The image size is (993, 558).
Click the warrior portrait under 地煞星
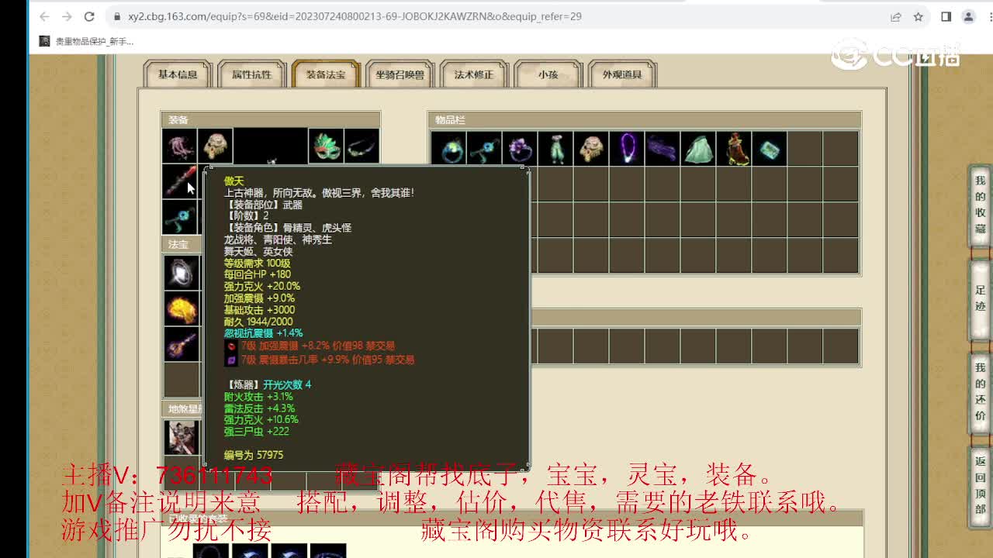(182, 437)
